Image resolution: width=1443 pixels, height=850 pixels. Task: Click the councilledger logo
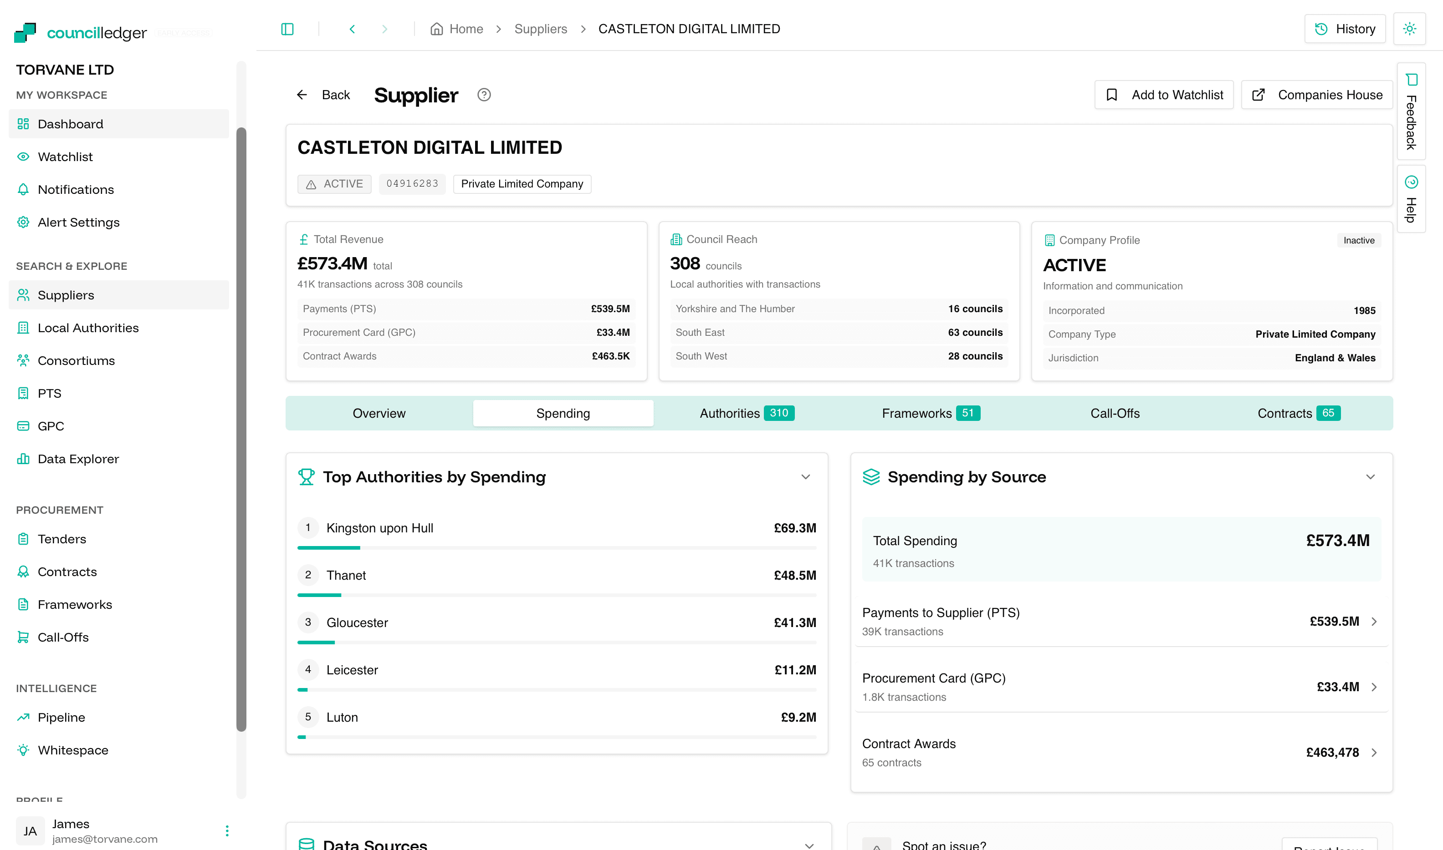pyautogui.click(x=80, y=33)
